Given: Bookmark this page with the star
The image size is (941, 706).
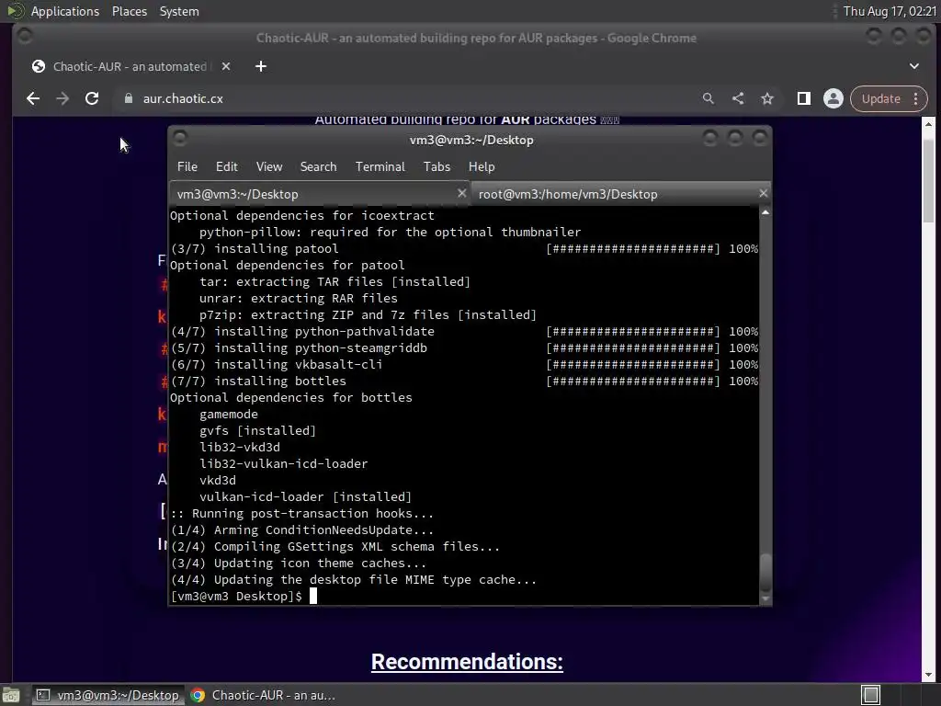Looking at the screenshot, I should [767, 98].
